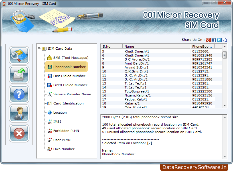Close the 001Micron Recovery window
This screenshot has height=171, width=233.
coord(224,3)
